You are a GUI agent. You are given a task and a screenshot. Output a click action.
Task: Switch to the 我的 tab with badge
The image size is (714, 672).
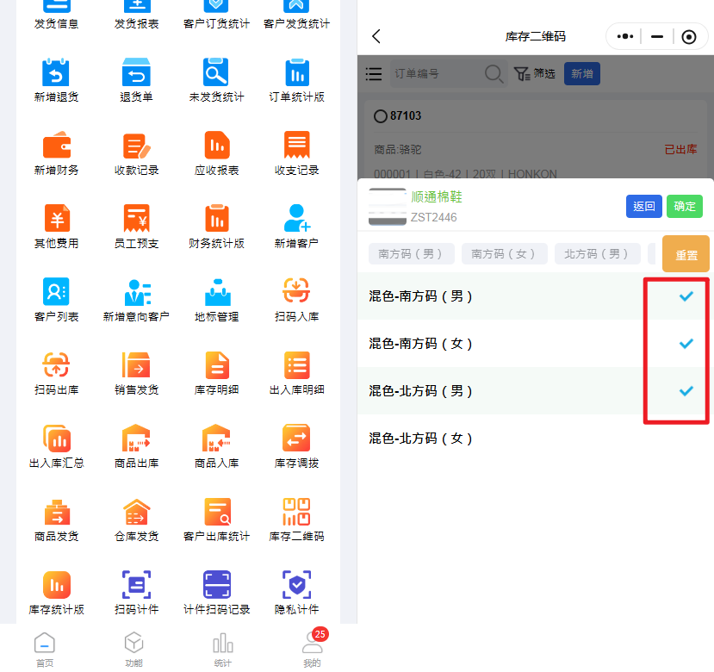pos(312,649)
